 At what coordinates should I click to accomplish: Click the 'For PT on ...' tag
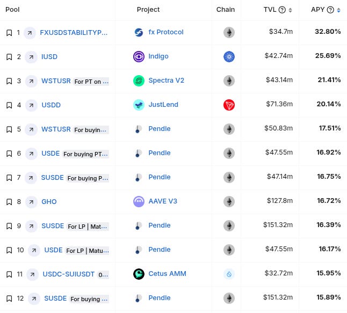(91, 82)
